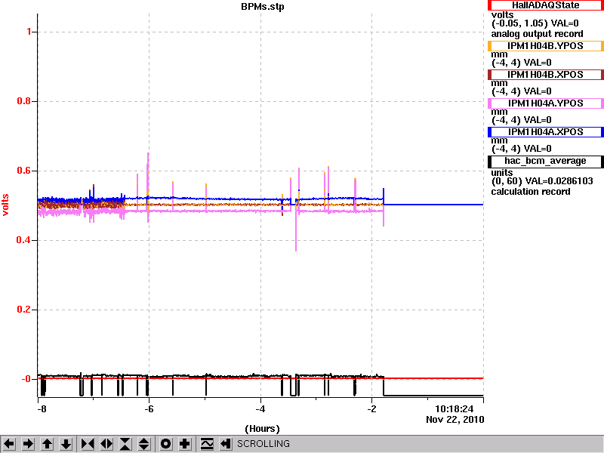Click x-axis tick label -4

pyautogui.click(x=260, y=409)
